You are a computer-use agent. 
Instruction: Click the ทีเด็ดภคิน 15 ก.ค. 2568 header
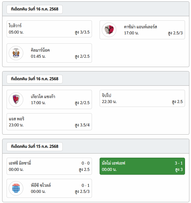(34, 147)
